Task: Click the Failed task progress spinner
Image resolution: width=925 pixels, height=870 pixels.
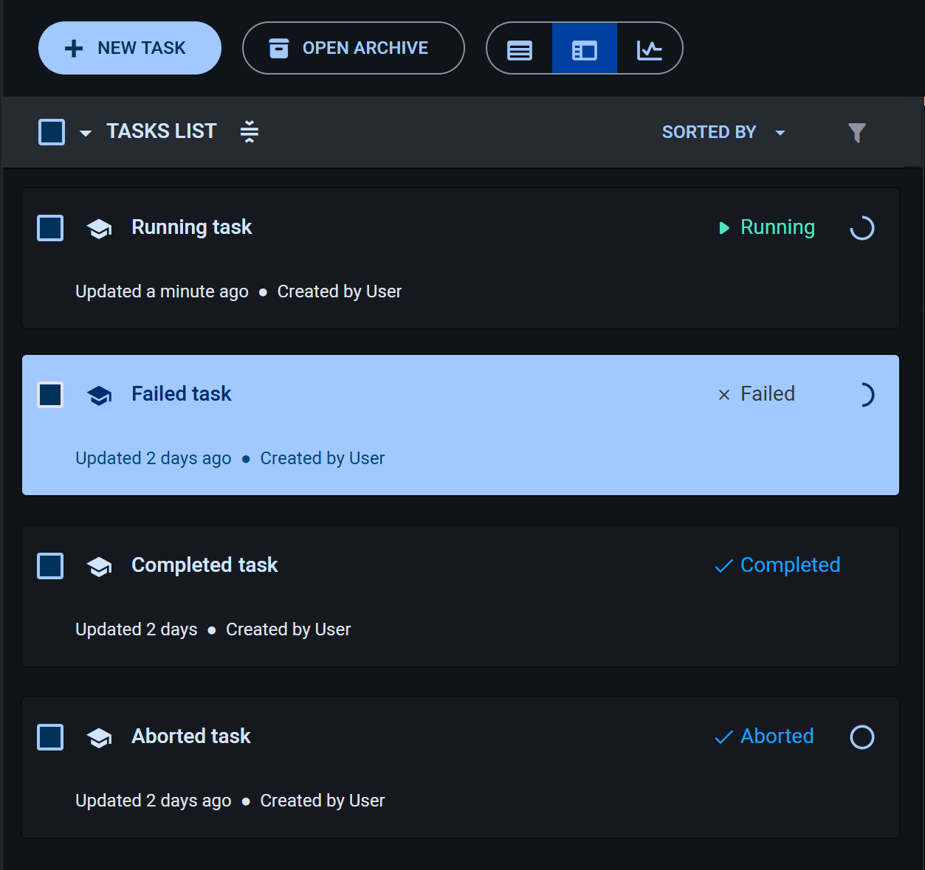Action: click(865, 395)
